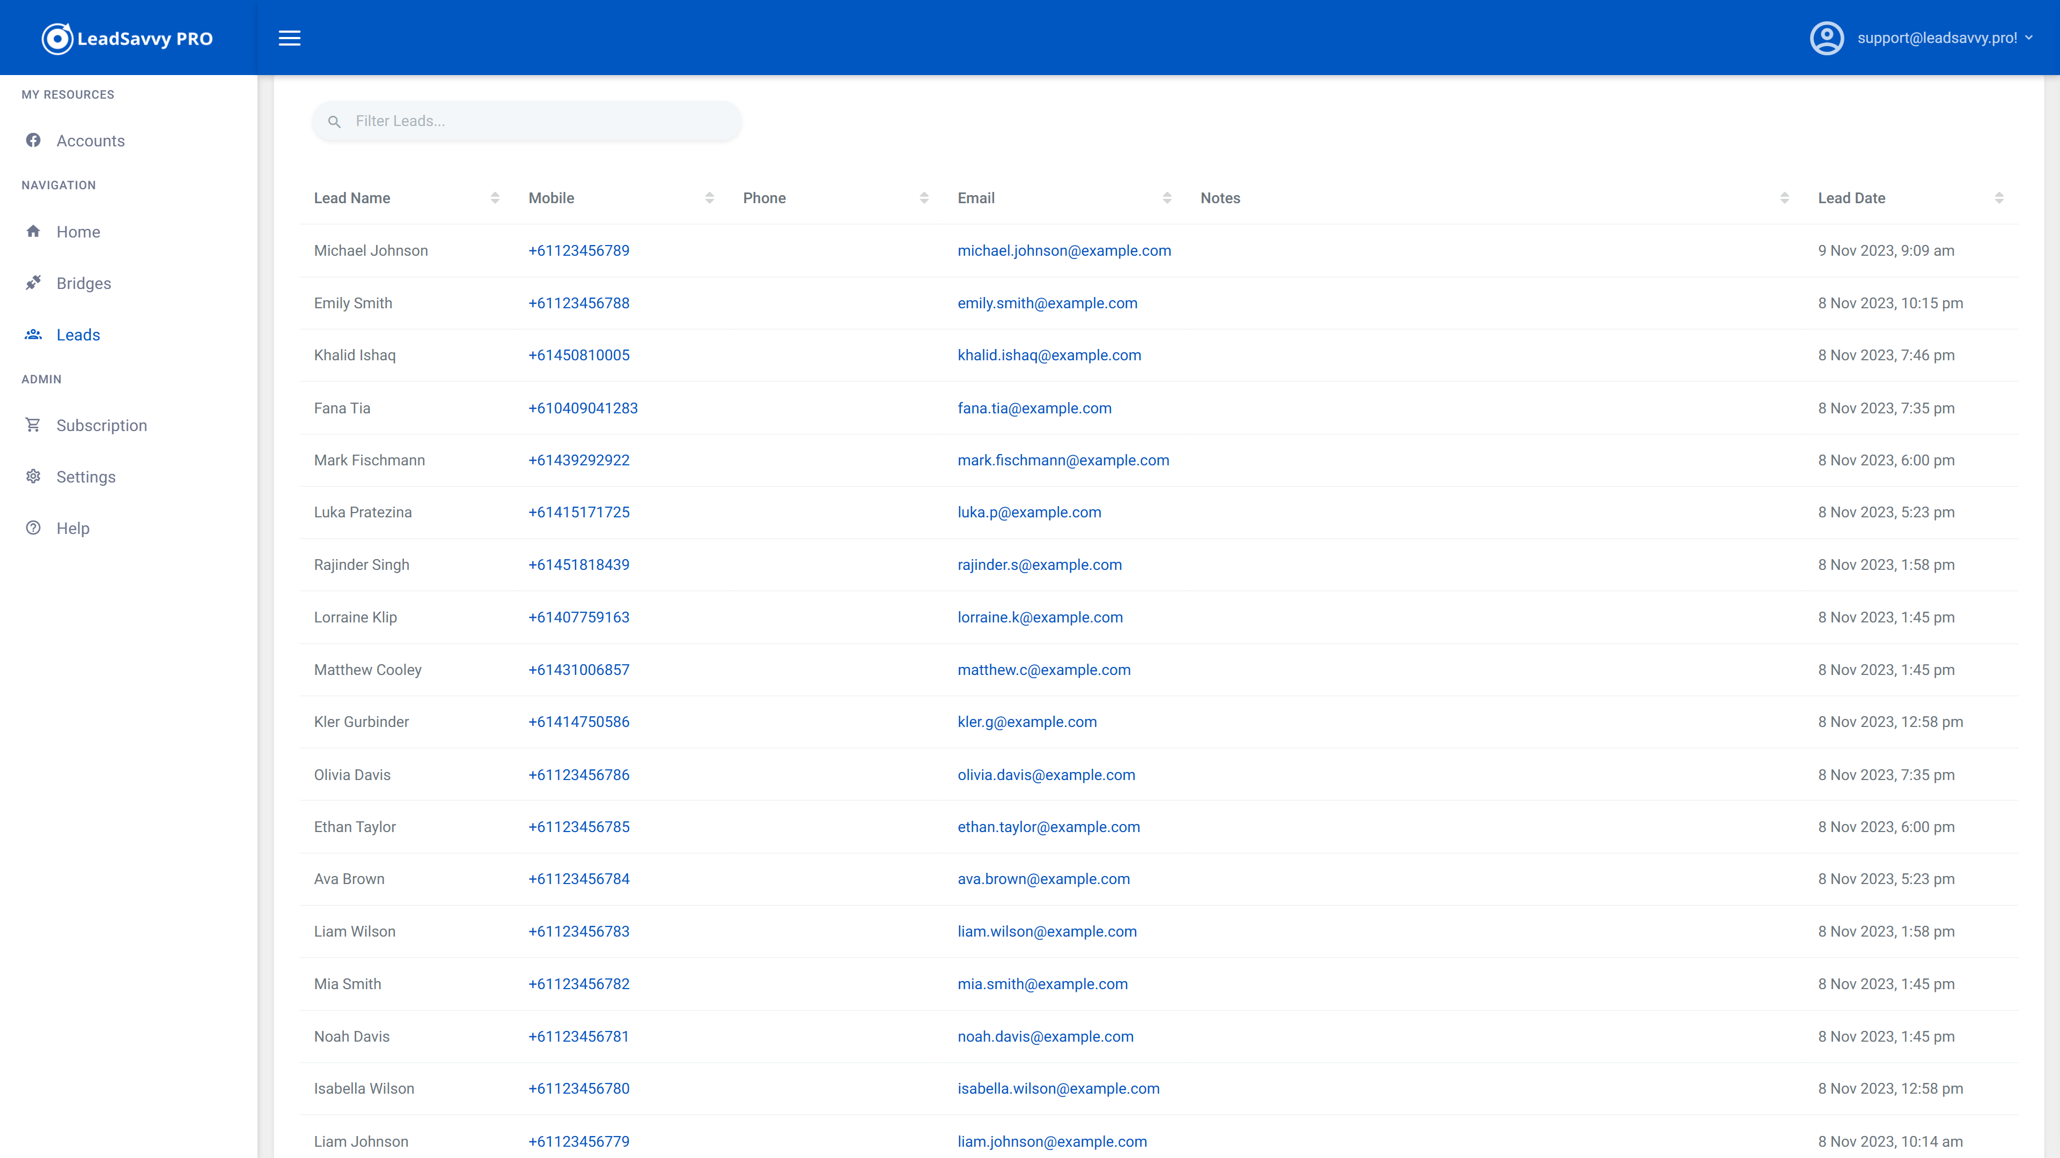This screenshot has height=1158, width=2060.
Task: Click the Home house icon
Action: pos(33,232)
